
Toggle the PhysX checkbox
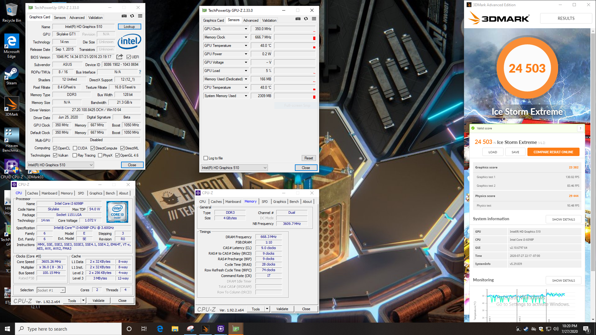pos(100,155)
